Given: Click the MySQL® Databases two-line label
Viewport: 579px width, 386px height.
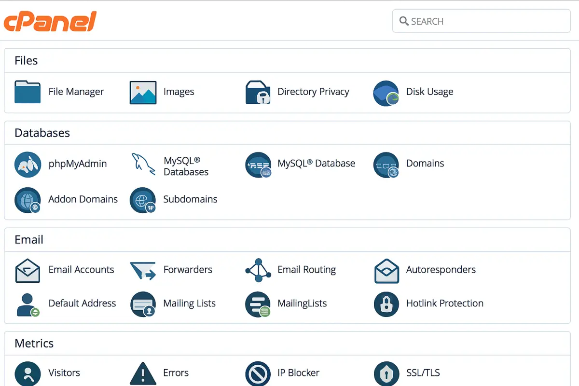Looking at the screenshot, I should pos(186,166).
